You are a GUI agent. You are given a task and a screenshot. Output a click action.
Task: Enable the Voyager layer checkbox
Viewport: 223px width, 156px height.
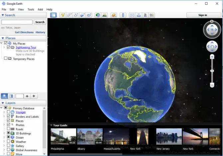pos(9,112)
